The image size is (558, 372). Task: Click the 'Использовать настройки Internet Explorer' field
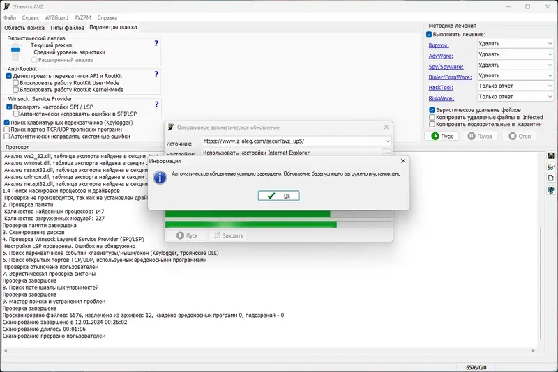(x=292, y=153)
